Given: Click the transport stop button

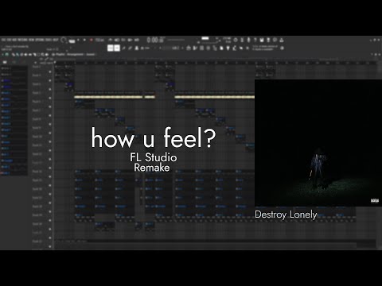Looking at the screenshot, I should coord(84,40).
